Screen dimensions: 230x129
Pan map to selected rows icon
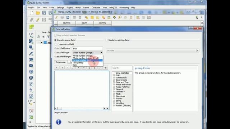tap(114, 18)
